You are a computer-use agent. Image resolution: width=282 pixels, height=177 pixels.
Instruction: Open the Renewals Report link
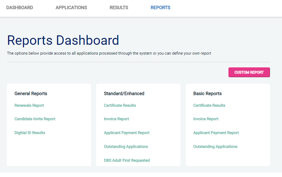pos(29,106)
